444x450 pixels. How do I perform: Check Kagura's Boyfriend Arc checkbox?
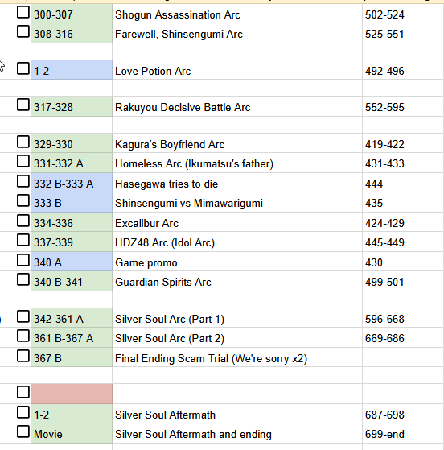pyautogui.click(x=23, y=142)
